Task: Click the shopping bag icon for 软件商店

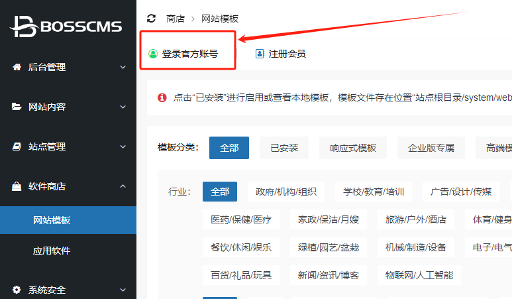Action: point(17,186)
